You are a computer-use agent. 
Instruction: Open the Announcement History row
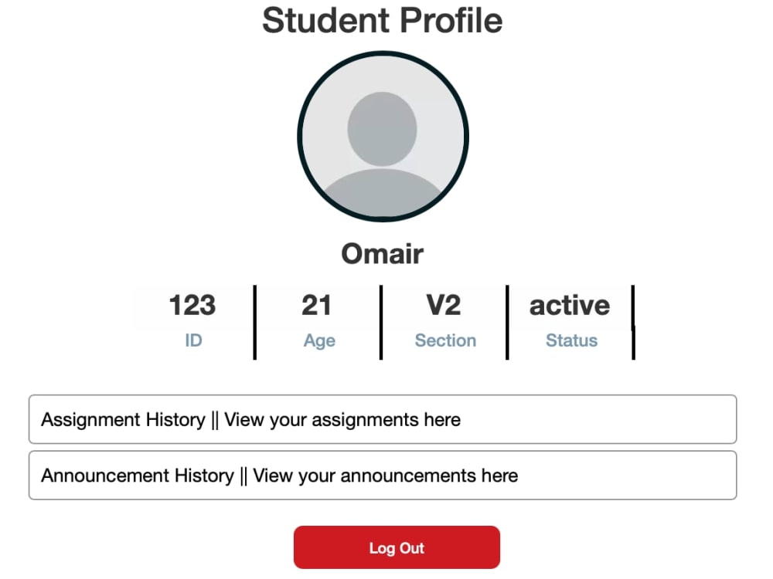click(383, 475)
